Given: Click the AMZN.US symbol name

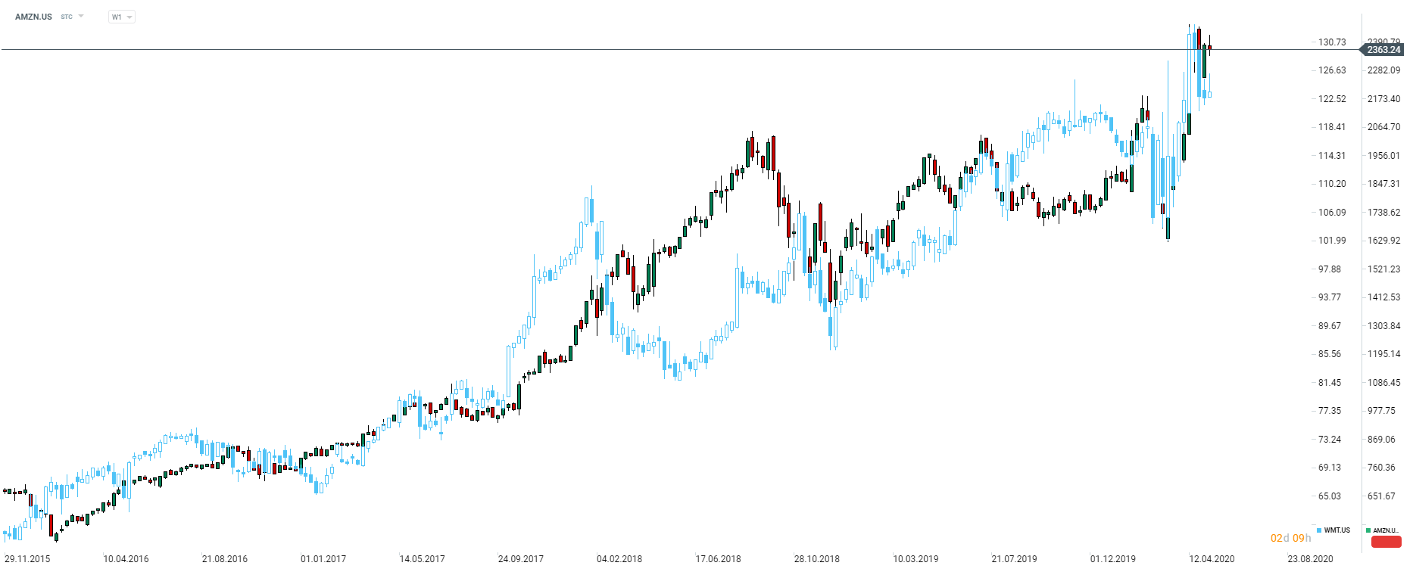Looking at the screenshot, I should (33, 17).
